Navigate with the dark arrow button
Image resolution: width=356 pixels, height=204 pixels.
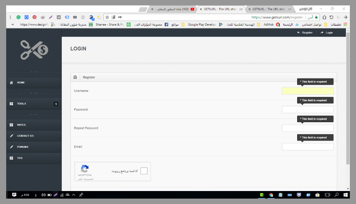346,17
